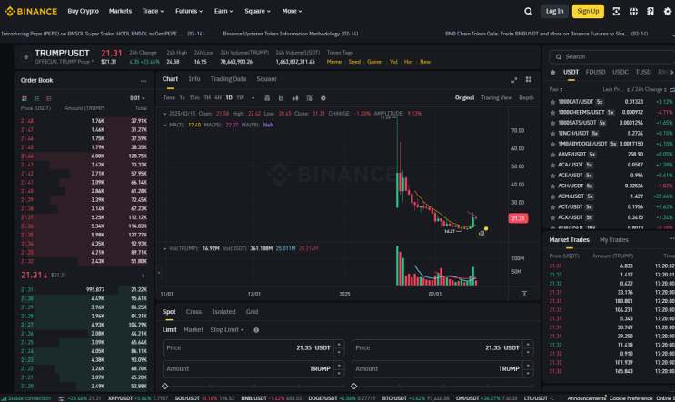Click the buy amount slider handle
675x402 pixels.
coord(164,387)
